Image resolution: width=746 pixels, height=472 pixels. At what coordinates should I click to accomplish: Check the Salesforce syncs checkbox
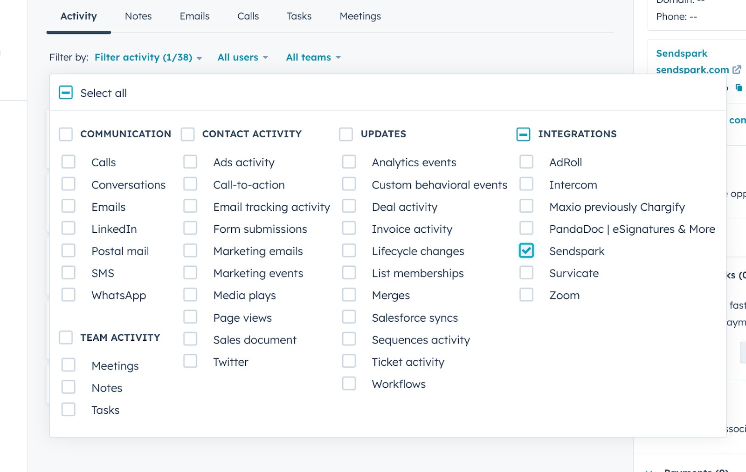click(x=349, y=317)
